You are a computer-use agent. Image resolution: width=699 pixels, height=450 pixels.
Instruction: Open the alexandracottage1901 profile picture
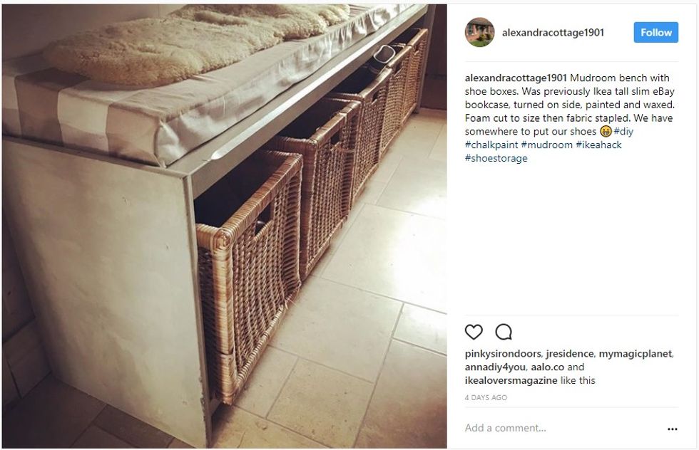tap(479, 32)
